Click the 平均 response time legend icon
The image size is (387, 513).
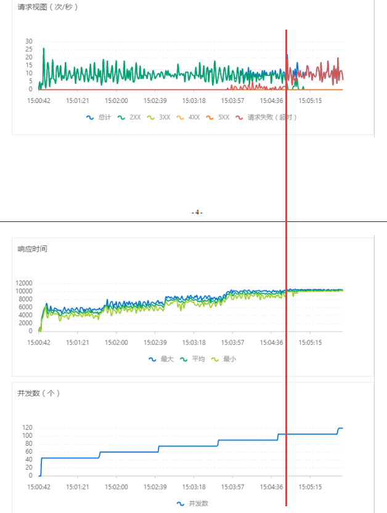point(184,359)
